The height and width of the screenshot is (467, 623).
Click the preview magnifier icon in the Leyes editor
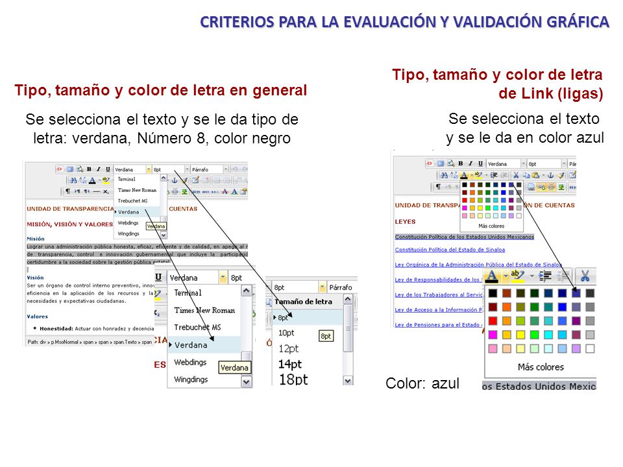click(451, 163)
